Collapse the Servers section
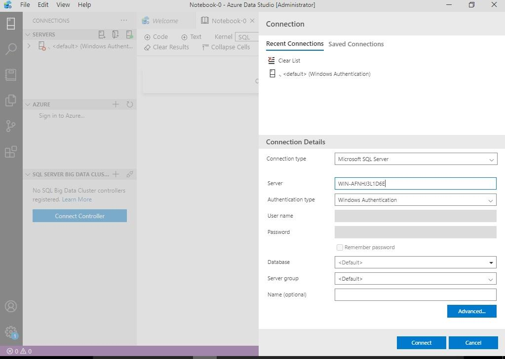Screen dimensions: 505x359 [x=28, y=34]
